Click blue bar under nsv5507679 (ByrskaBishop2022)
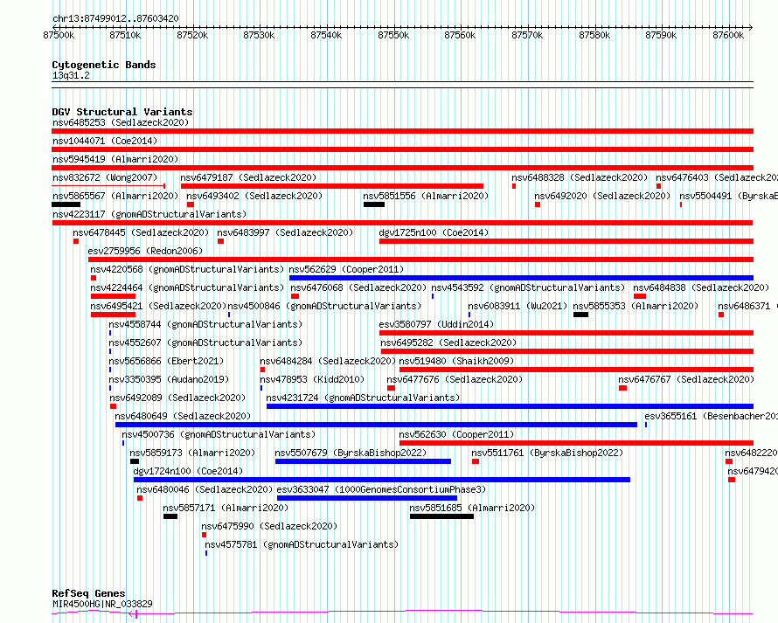Viewport: 778px width, 623px height. coord(363,461)
